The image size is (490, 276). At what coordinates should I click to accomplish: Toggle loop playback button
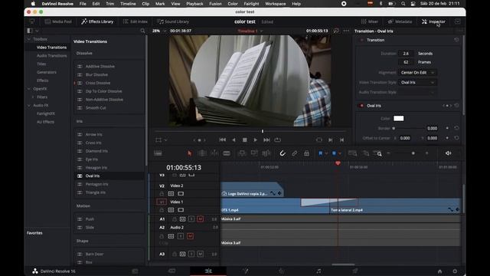pos(277,140)
